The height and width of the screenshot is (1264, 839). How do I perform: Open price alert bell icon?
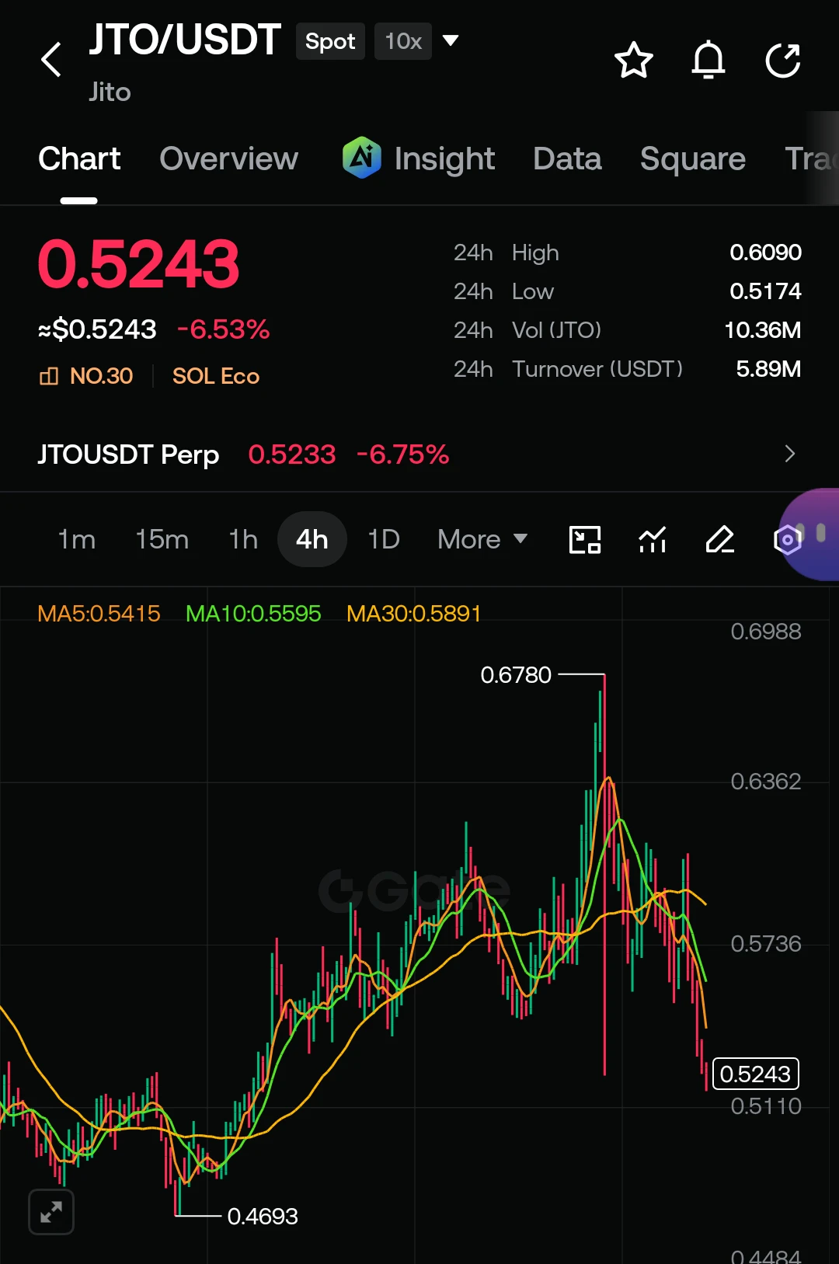point(708,60)
